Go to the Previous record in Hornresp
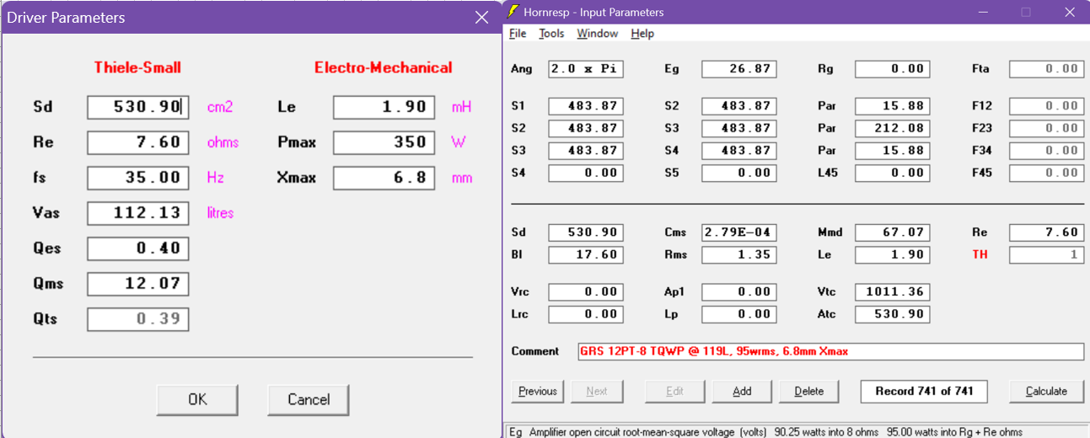 (x=538, y=391)
